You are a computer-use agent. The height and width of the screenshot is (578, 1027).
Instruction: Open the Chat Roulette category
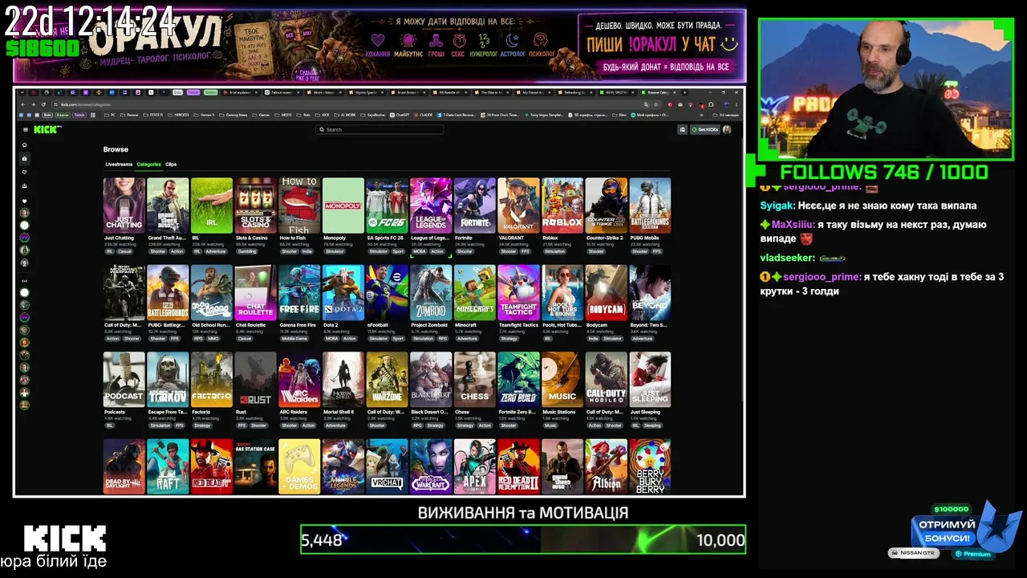pyautogui.click(x=255, y=293)
